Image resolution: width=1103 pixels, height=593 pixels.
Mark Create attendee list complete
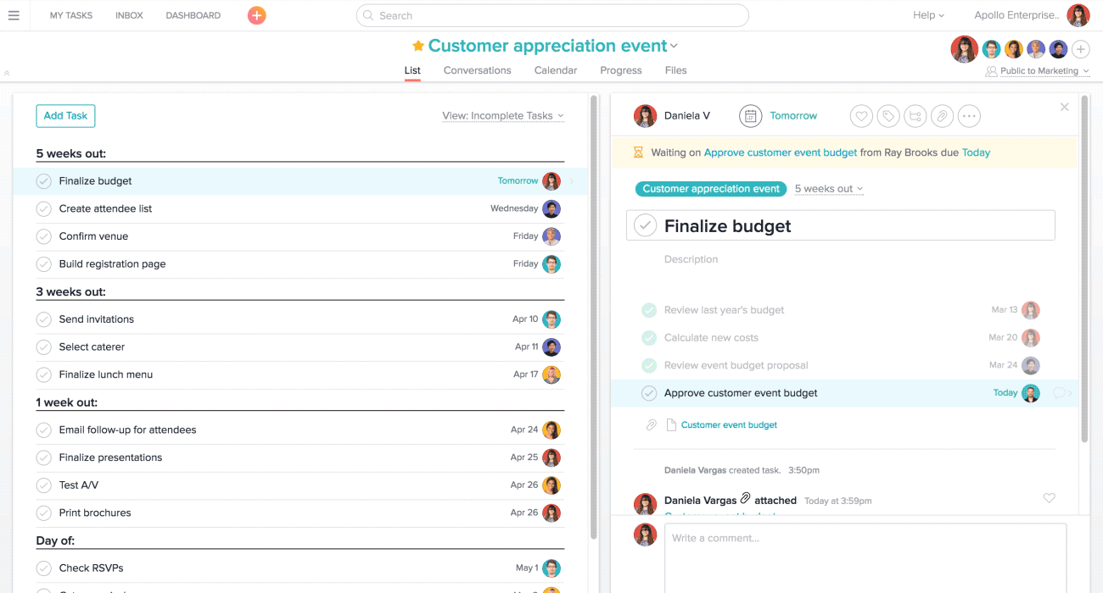44,208
